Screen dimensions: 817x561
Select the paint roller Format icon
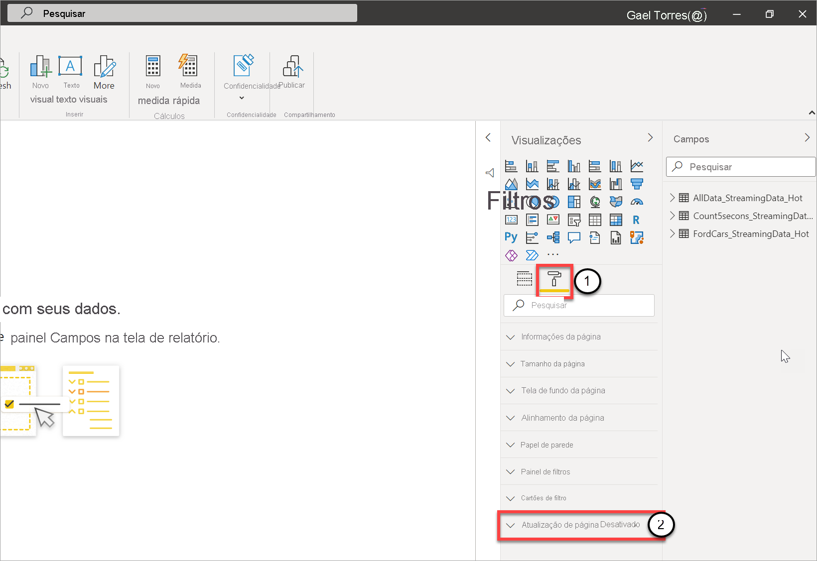coord(554,280)
